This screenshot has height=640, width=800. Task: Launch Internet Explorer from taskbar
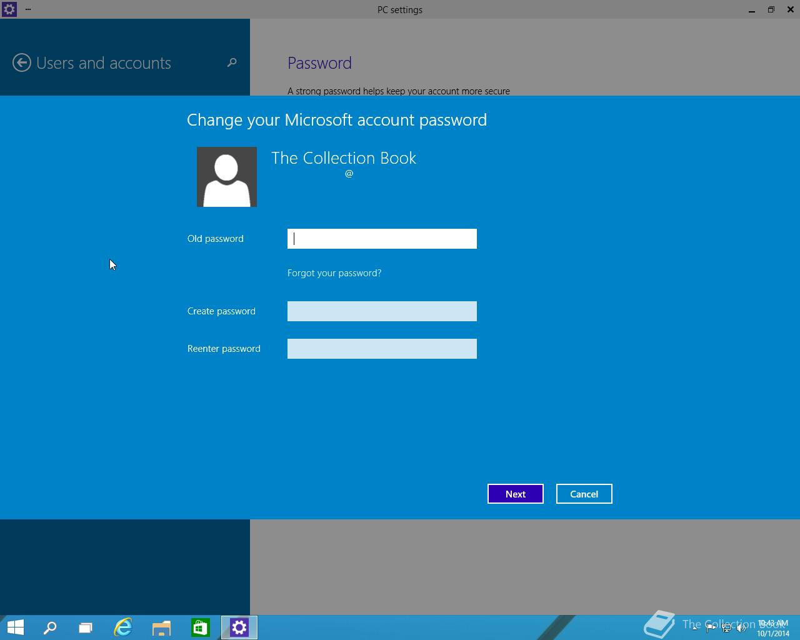coord(123,627)
